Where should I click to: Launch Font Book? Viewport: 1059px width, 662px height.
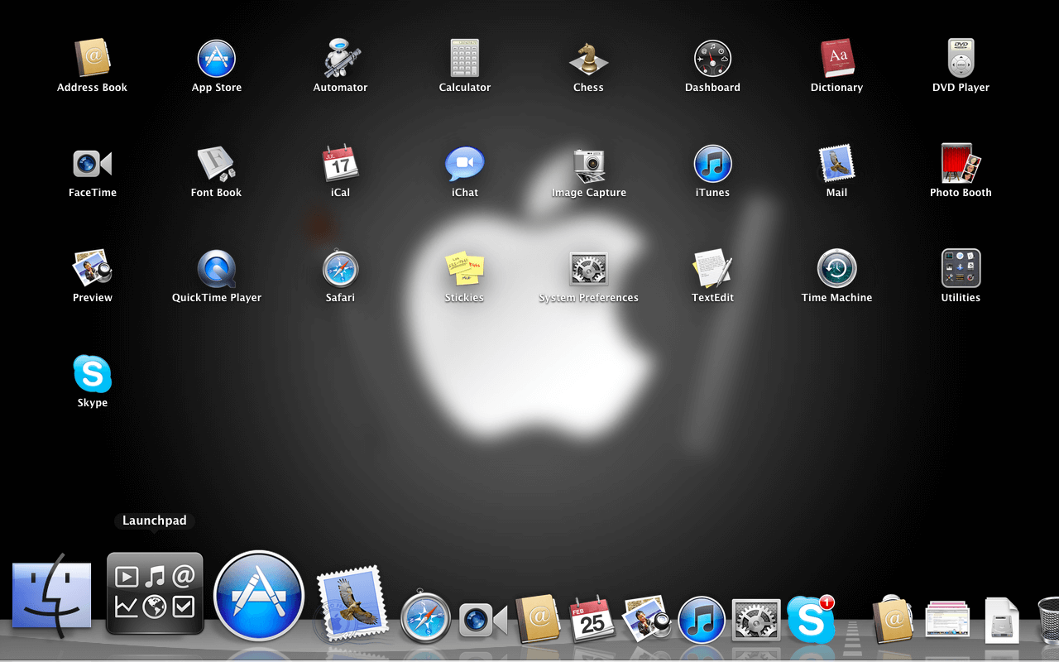point(217,164)
